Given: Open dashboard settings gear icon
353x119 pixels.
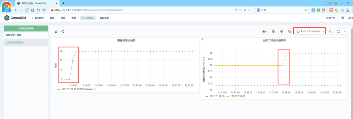Looking at the screenshot, I should pos(281,31).
